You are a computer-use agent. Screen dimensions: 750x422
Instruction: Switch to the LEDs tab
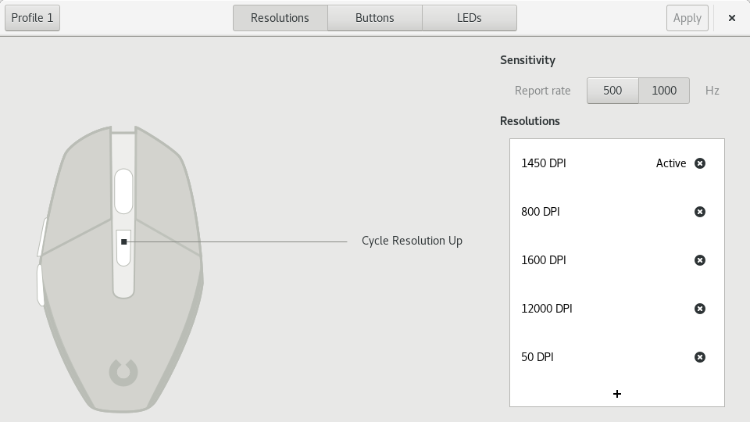pyautogui.click(x=470, y=18)
